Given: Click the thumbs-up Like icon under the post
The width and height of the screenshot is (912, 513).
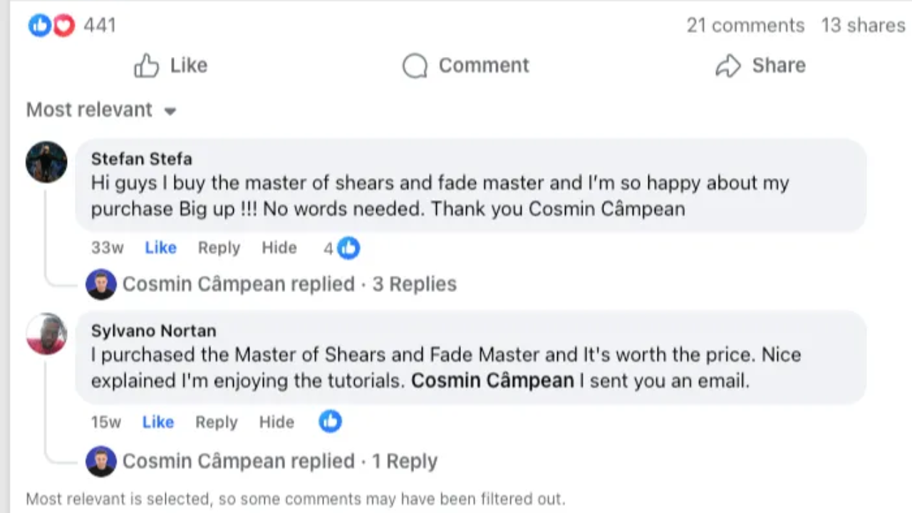Looking at the screenshot, I should tap(147, 66).
